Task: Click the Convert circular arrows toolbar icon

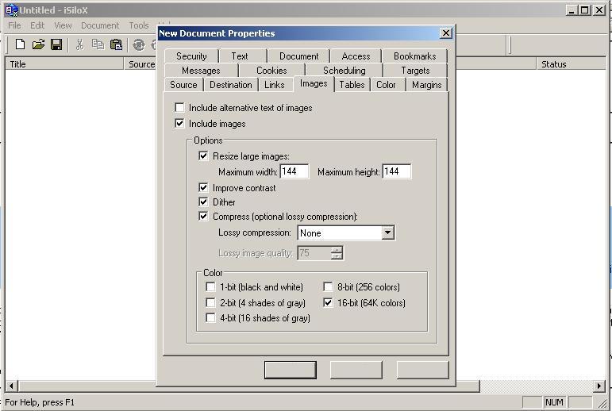Action: click(x=139, y=44)
